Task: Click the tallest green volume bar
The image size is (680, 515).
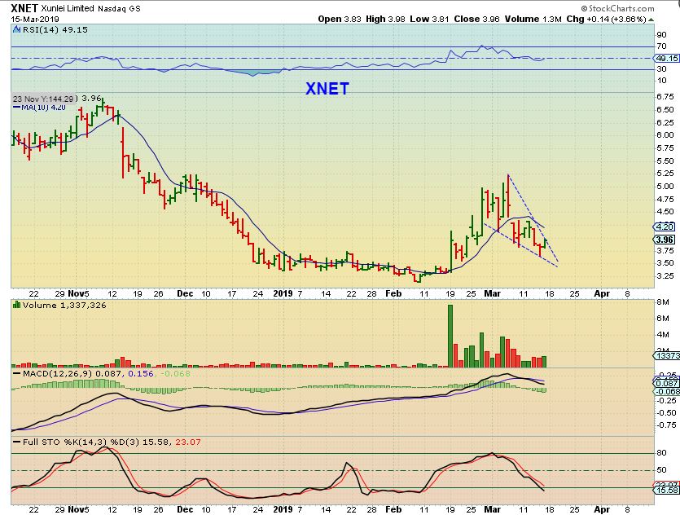Action: click(450, 337)
